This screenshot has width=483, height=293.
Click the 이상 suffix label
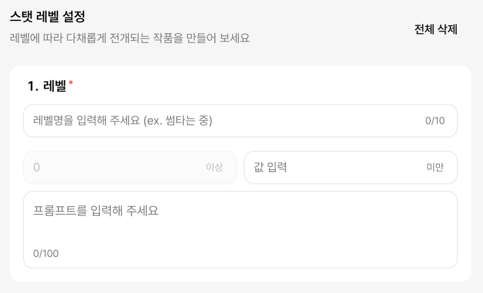coord(214,168)
